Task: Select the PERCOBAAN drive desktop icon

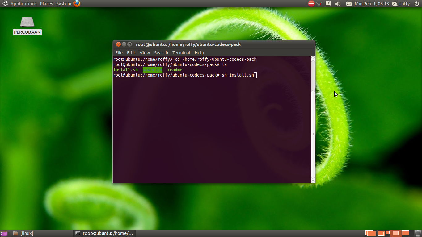Action: (x=27, y=22)
